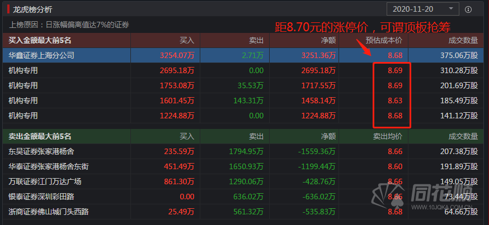Click volume 191.89万股
Image resolution: width=489 pixels, height=225 pixels.
[x=458, y=166]
